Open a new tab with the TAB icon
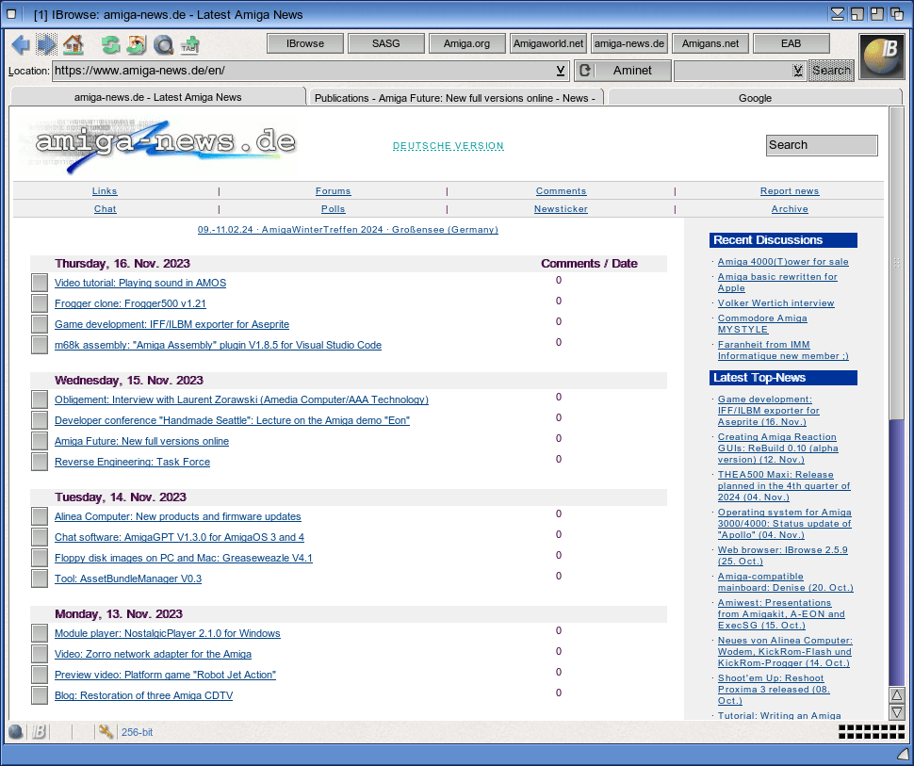Screen dimensions: 914x766 pyautogui.click(x=189, y=44)
